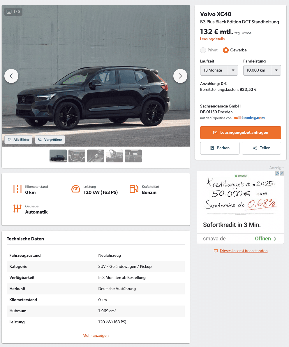Advance to next car photo arrow
Image resolution: width=289 pixels, height=347 pixels.
[x=180, y=76]
